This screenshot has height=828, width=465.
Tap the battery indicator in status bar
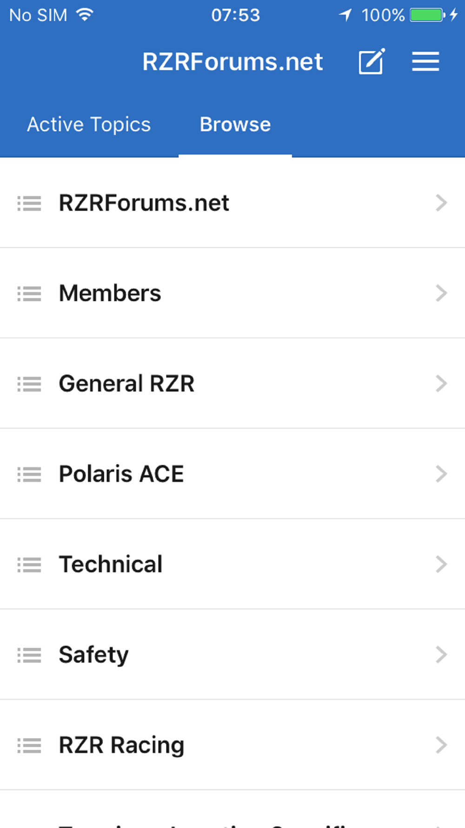[x=427, y=15]
